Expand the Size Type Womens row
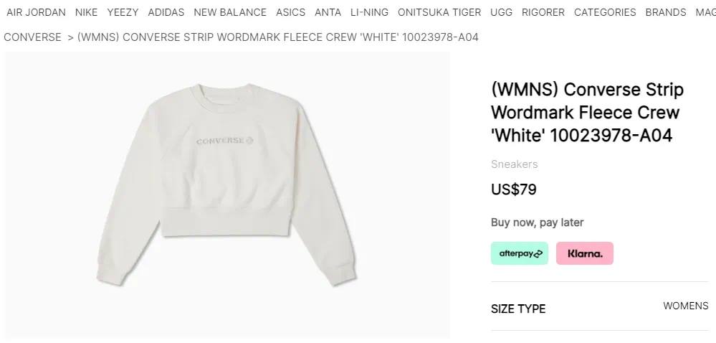The height and width of the screenshot is (343, 716). point(600,307)
